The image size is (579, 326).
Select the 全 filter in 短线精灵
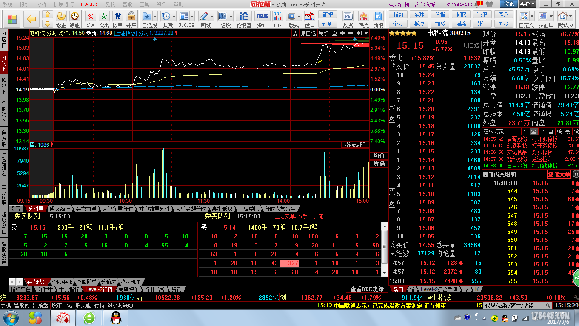coord(534,132)
